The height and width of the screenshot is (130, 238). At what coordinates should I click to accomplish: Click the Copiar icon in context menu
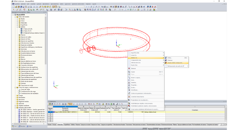(x=129, y=72)
